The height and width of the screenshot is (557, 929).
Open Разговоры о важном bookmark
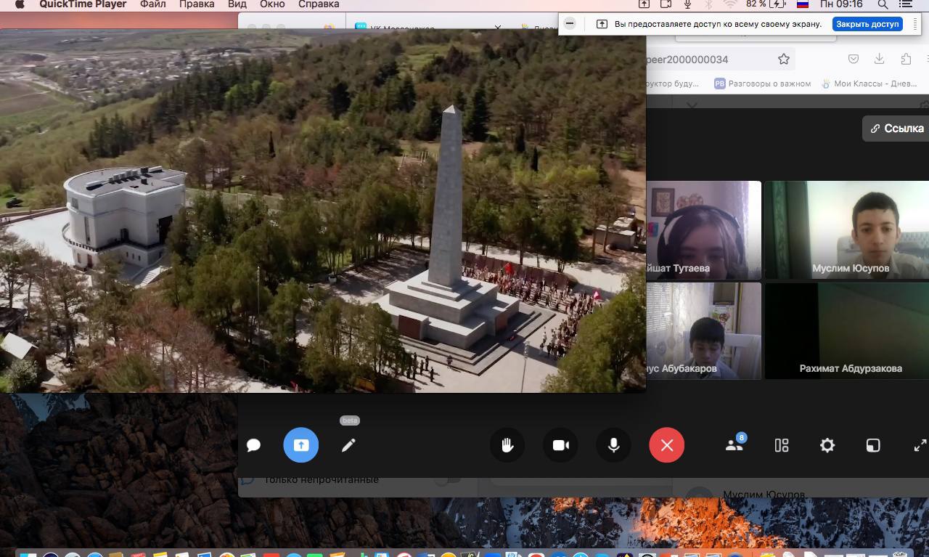coord(762,84)
